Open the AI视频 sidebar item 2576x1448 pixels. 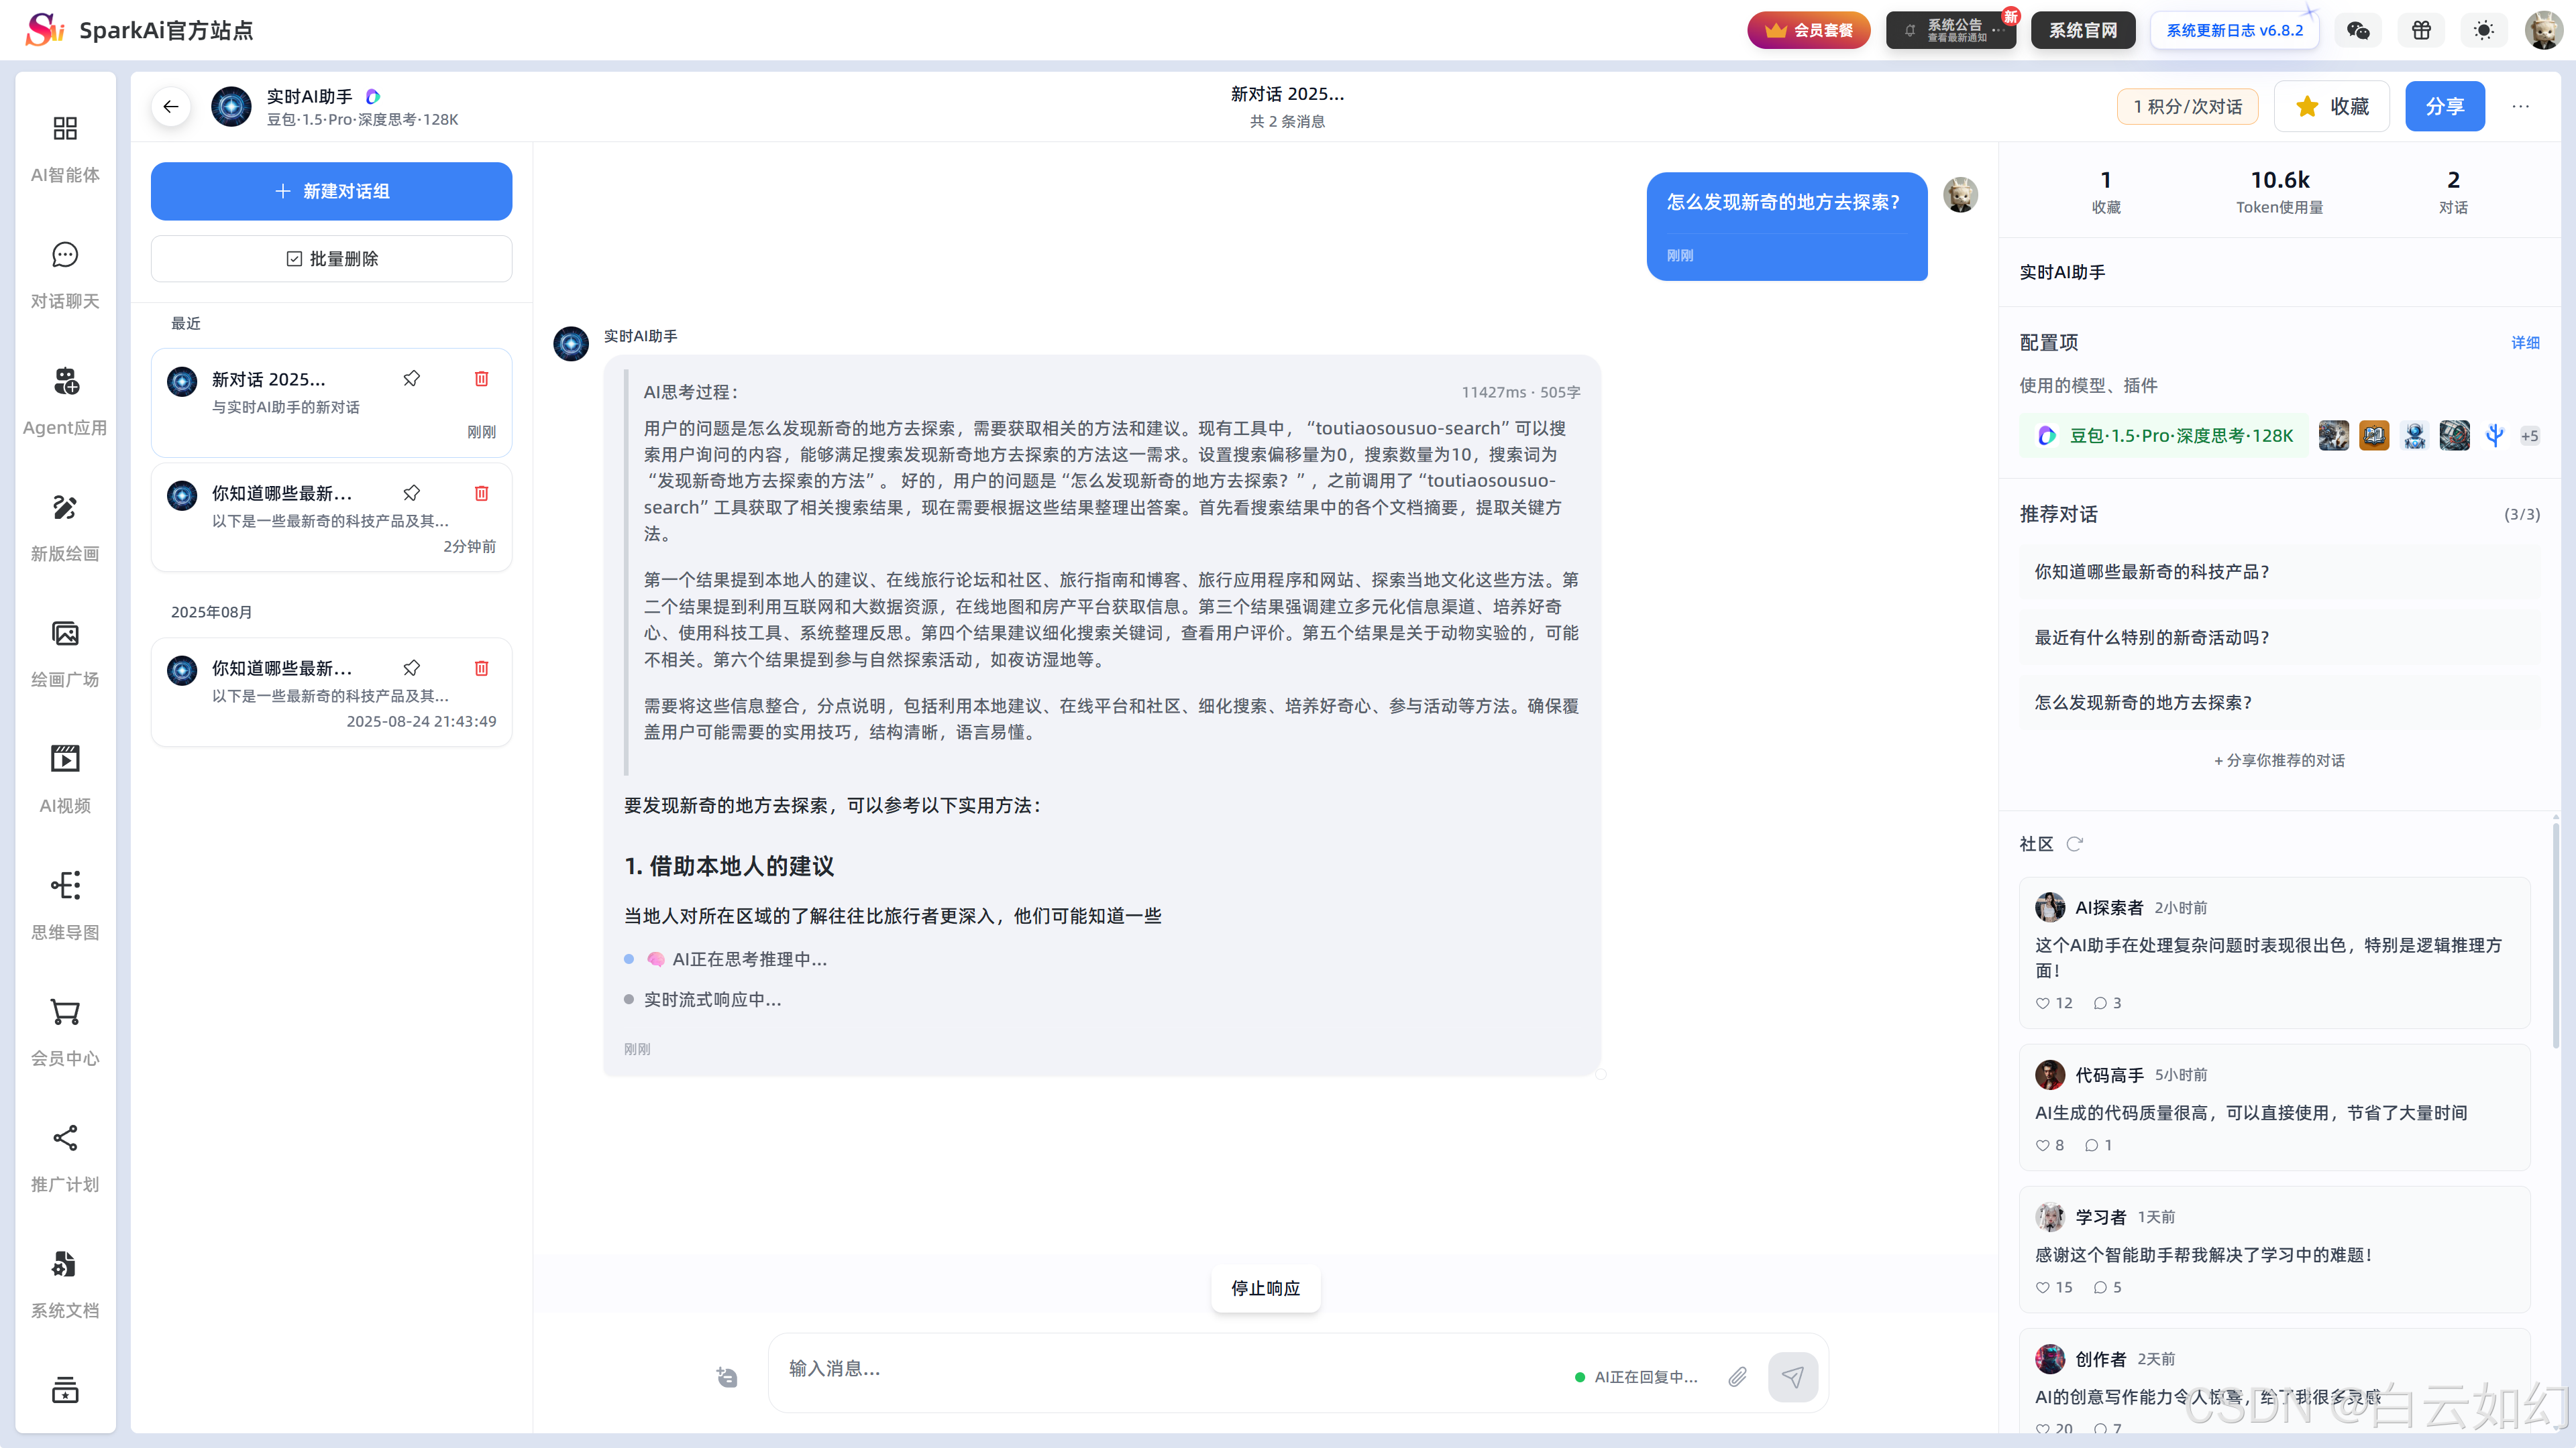65,778
